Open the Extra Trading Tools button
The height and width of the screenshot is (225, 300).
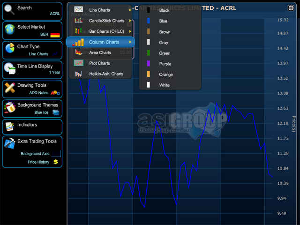click(x=32, y=152)
